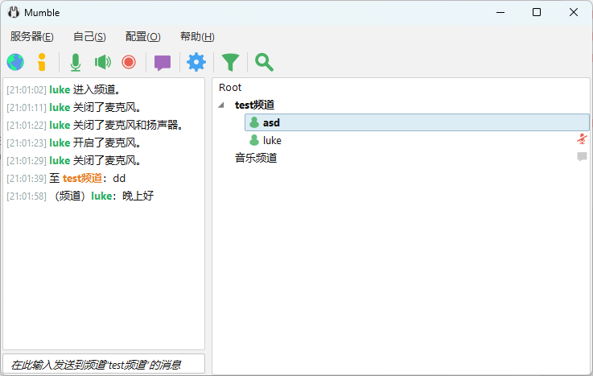The image size is (593, 376).
Task: Click the log entry timestamped 21:01:11
Action: [x=74, y=107]
